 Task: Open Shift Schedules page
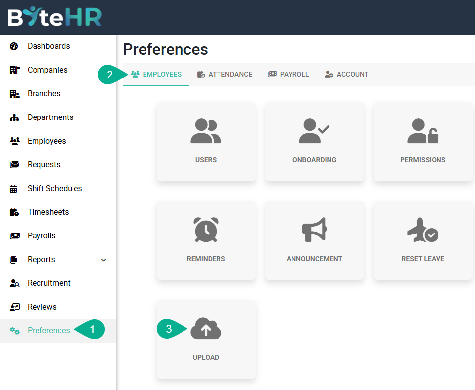58,188
